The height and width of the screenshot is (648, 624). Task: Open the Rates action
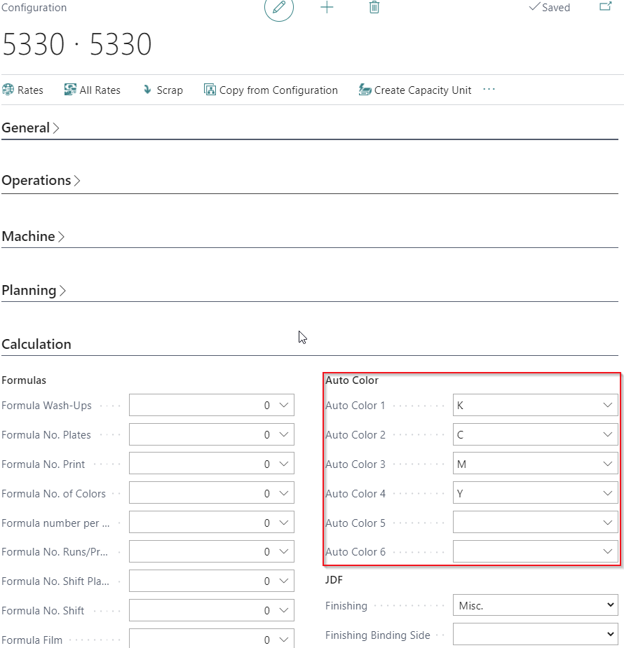click(x=22, y=90)
